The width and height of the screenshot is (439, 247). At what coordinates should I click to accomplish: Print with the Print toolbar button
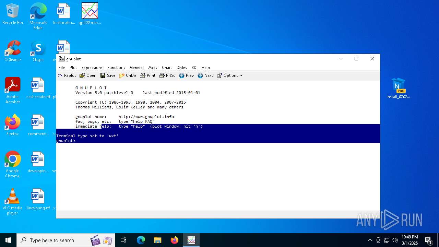[148, 75]
